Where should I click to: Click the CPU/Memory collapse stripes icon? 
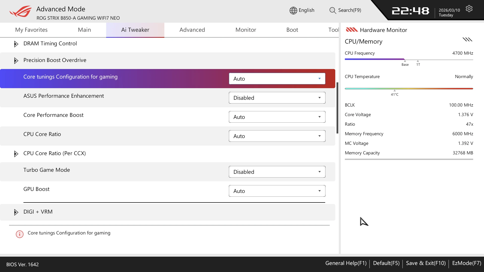coord(467,40)
